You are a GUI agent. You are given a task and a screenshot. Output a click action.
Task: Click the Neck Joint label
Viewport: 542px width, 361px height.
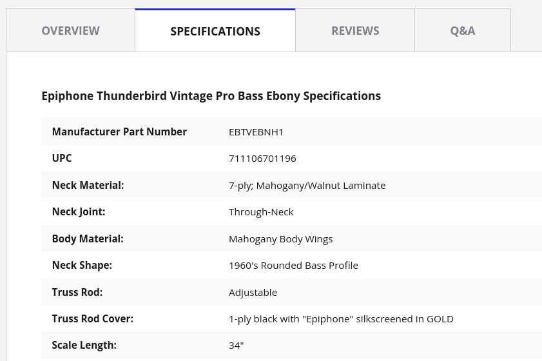click(79, 211)
